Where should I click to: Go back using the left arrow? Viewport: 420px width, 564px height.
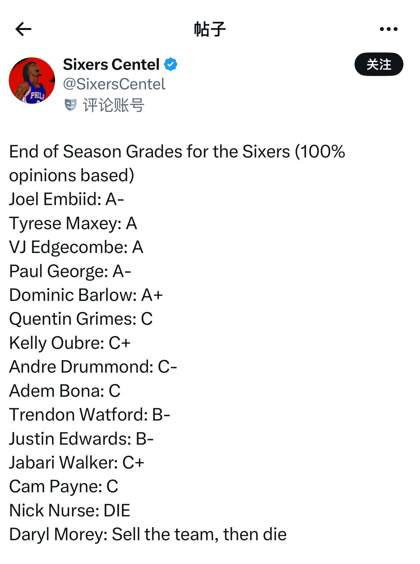[23, 29]
